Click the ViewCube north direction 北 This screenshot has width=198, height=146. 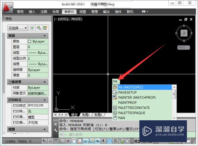184,26
